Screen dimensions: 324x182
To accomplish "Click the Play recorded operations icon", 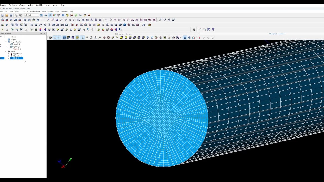I will (204, 38).
